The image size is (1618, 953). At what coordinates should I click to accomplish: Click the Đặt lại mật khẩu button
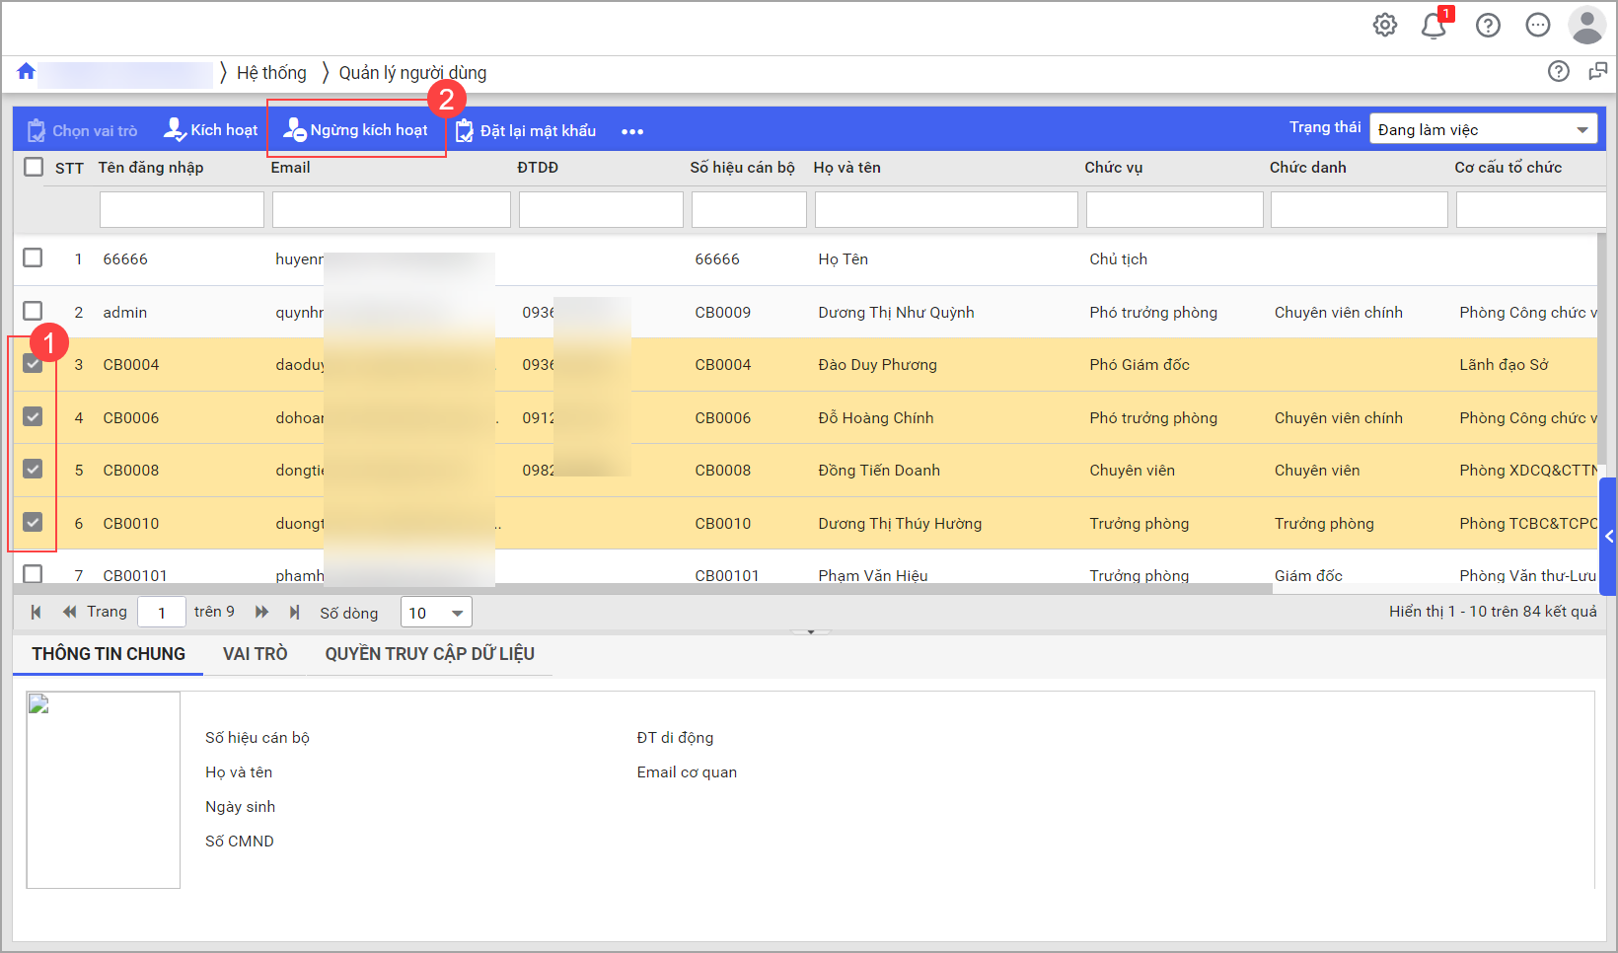(526, 131)
